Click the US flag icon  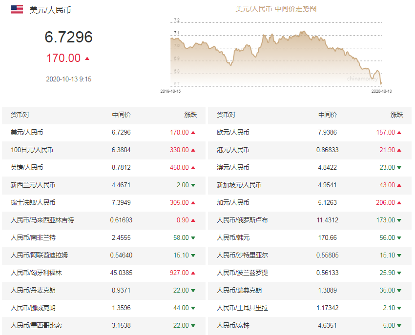(x=17, y=9)
